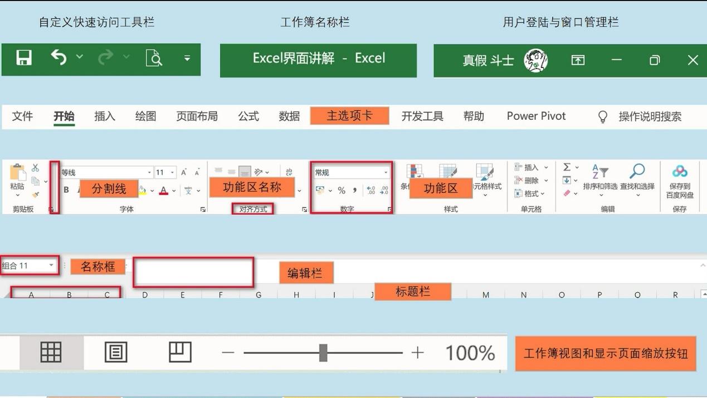This screenshot has height=398, width=707.
Task: Open the 文件 menu
Action: click(22, 116)
